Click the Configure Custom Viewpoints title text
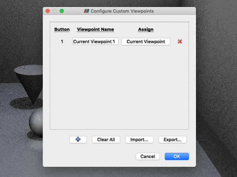The height and width of the screenshot is (177, 237). pos(122,11)
